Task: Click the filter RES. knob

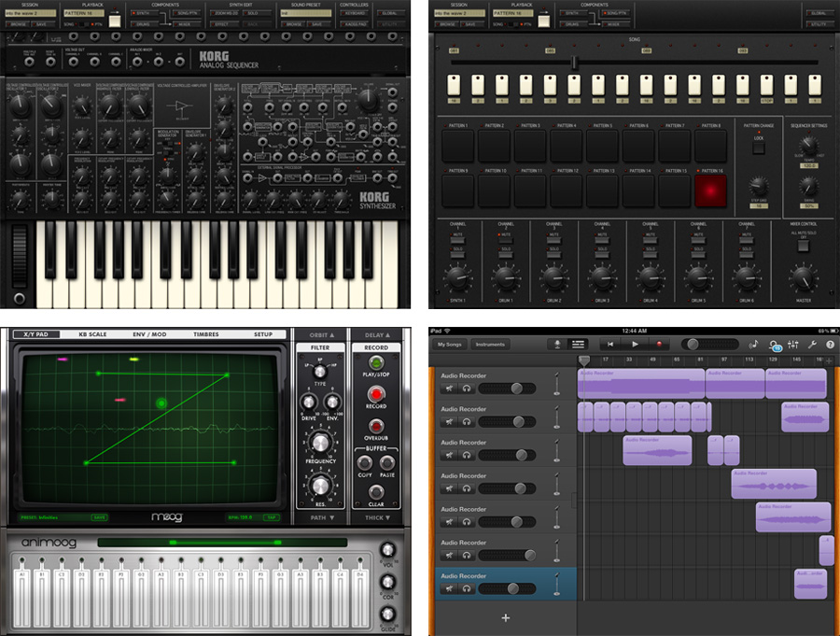Action: pos(320,486)
